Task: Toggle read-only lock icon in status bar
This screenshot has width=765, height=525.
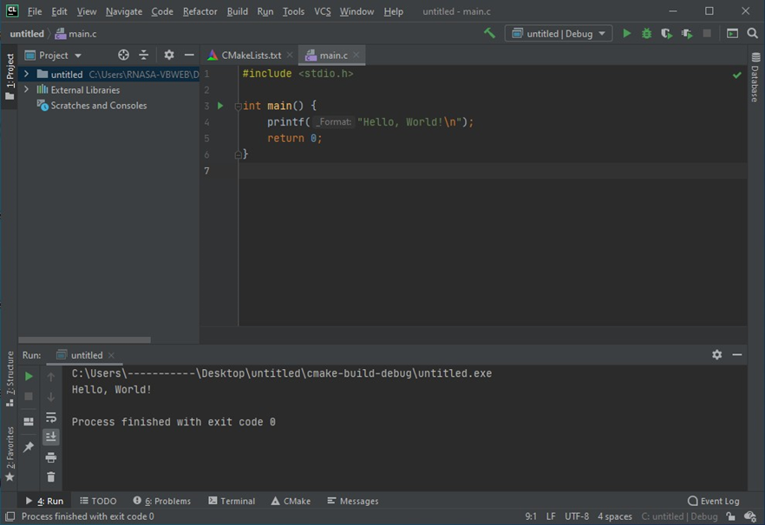Action: point(730,516)
